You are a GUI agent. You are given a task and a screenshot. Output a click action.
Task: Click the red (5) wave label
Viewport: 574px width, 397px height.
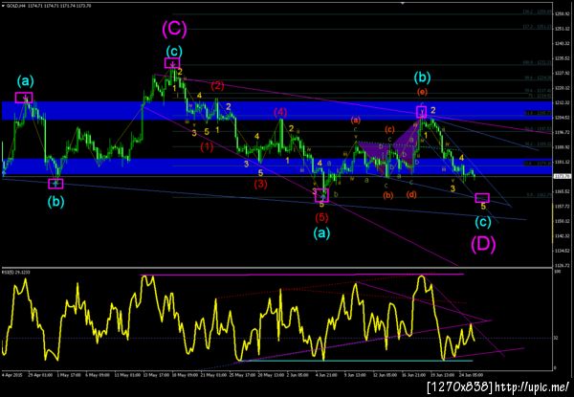click(321, 217)
